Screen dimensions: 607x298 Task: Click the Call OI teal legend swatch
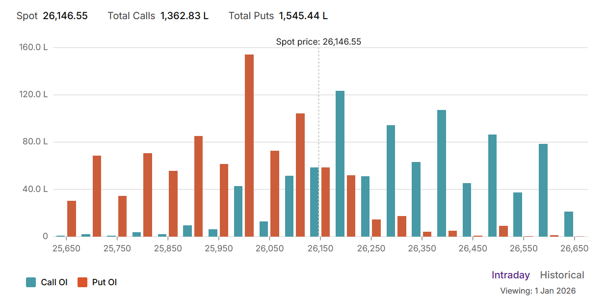click(x=31, y=282)
